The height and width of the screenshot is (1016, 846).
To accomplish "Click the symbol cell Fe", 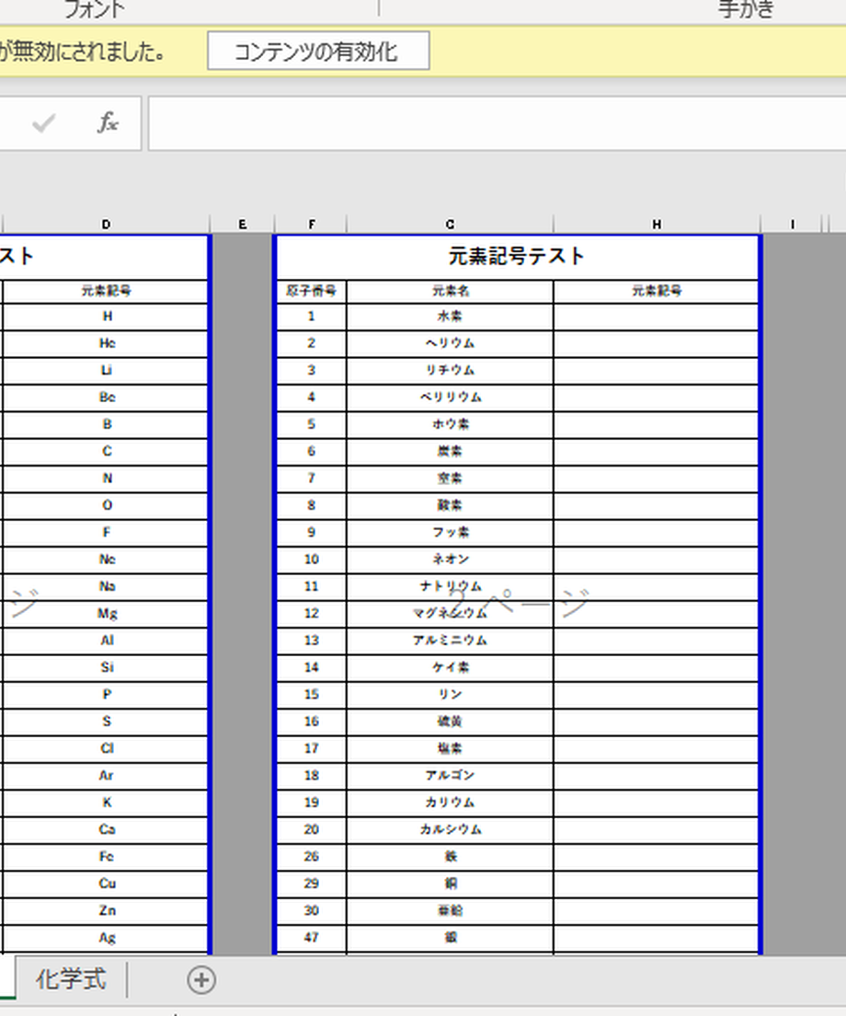I will 106,857.
